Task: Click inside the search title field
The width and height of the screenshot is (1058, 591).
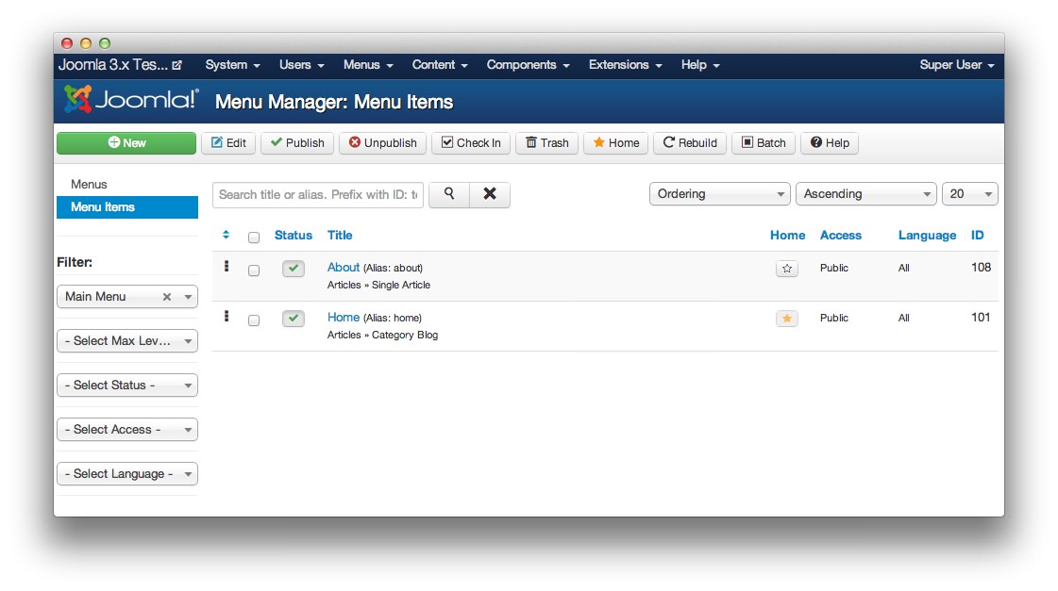Action: coord(321,194)
